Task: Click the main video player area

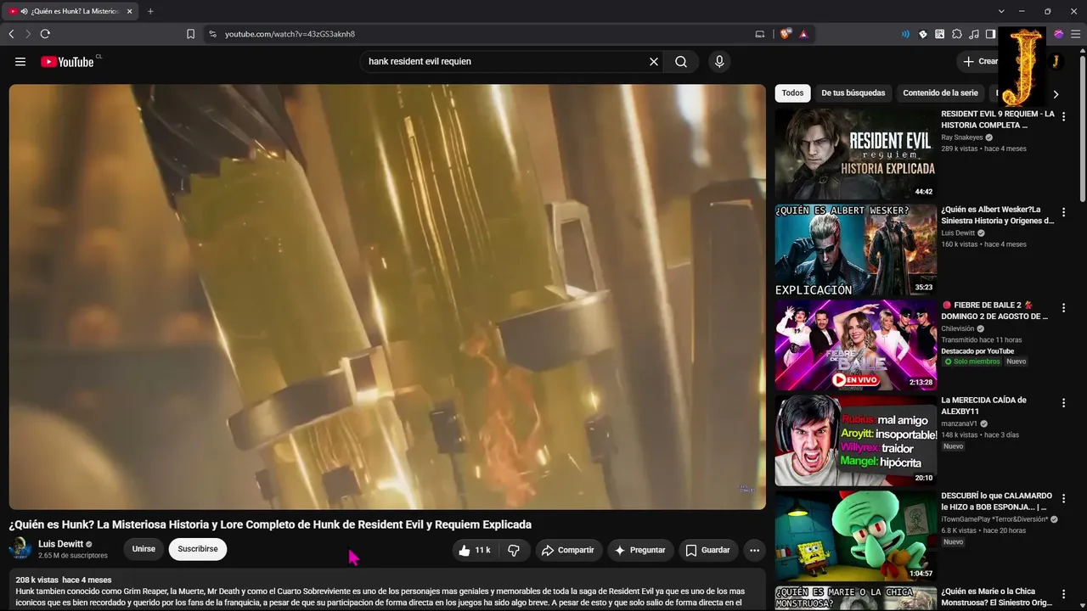Action: tap(387, 296)
